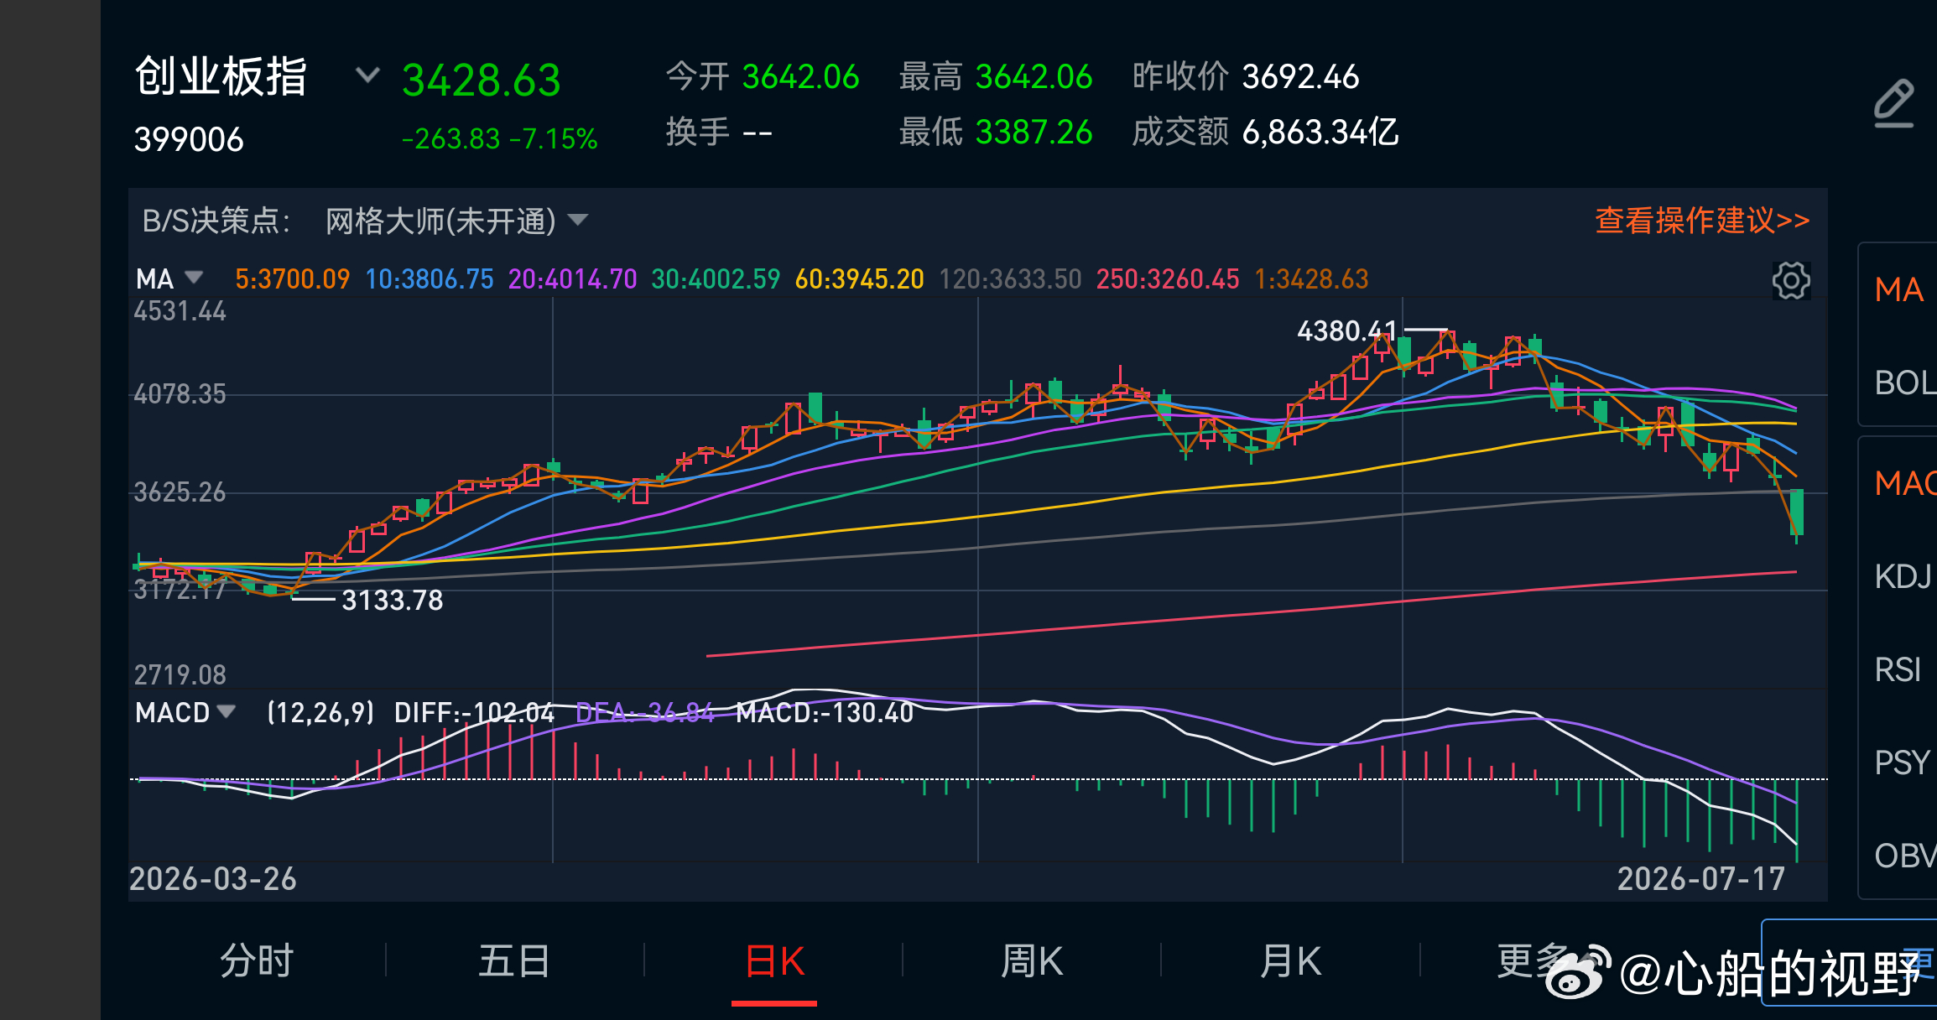Click the 昨收价 value 3692.46
1937x1020 pixels.
tap(1300, 77)
